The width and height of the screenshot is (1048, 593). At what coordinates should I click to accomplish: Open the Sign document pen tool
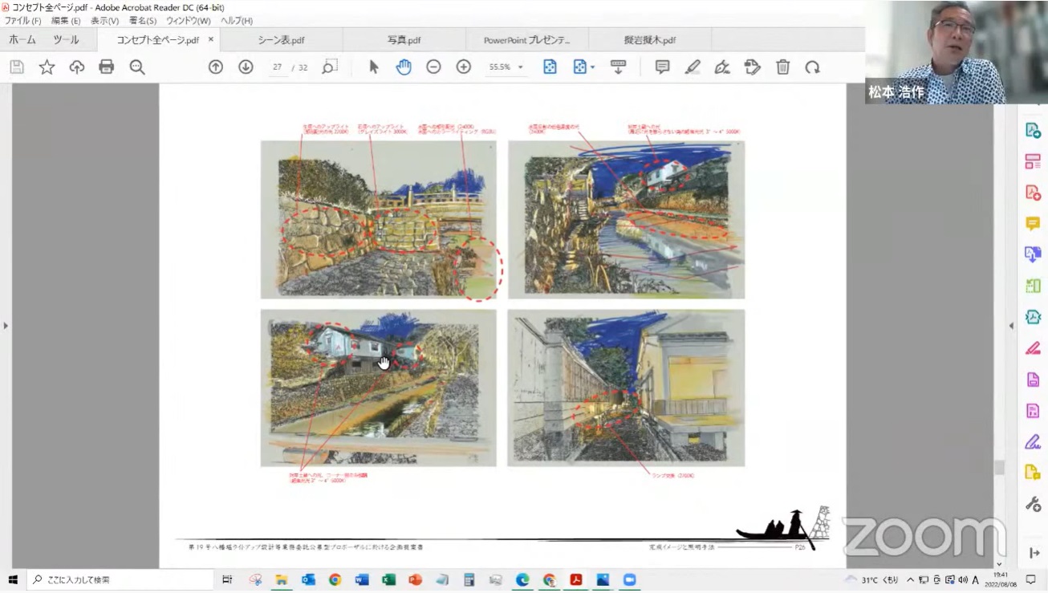(722, 67)
